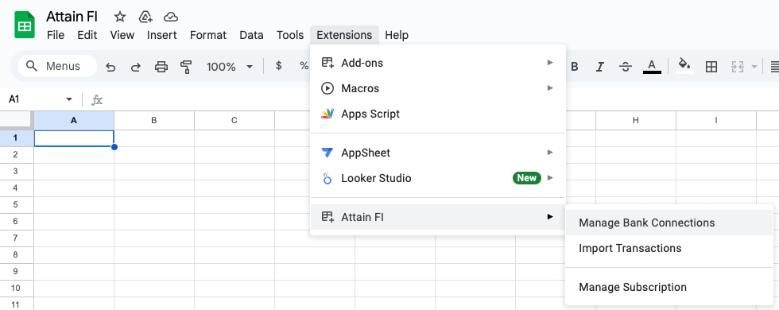The width and height of the screenshot is (779, 310).
Task: Click the select-all corner box
Action: (x=17, y=120)
